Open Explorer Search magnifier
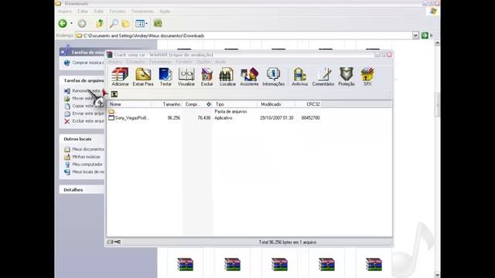This screenshot has height=278, width=495. (x=114, y=23)
